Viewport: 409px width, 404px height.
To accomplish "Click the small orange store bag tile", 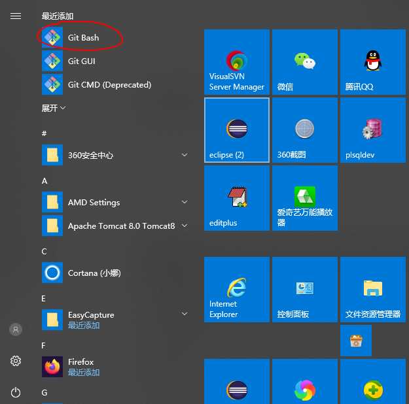I will [x=356, y=341].
